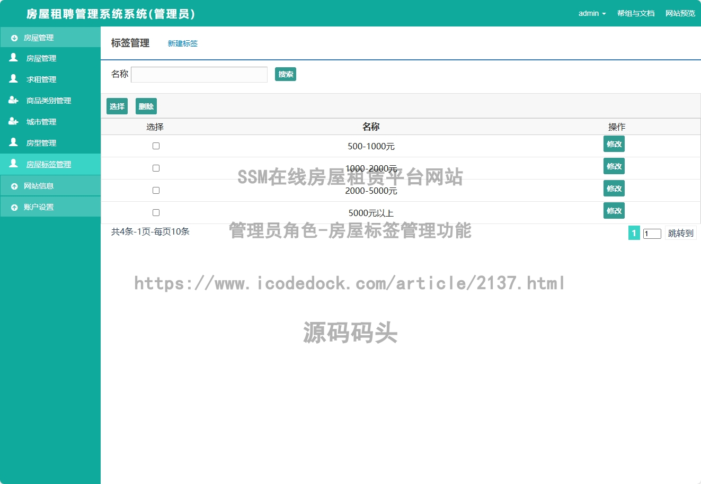The width and height of the screenshot is (701, 484).
Task: Focus the 名称 search input field
Action: 199,75
